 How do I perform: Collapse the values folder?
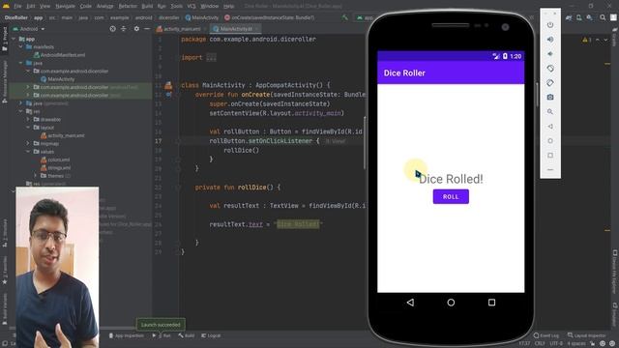[x=28, y=152]
